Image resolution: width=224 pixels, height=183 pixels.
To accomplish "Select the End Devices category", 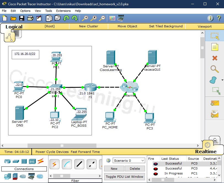I will pos(7,176).
